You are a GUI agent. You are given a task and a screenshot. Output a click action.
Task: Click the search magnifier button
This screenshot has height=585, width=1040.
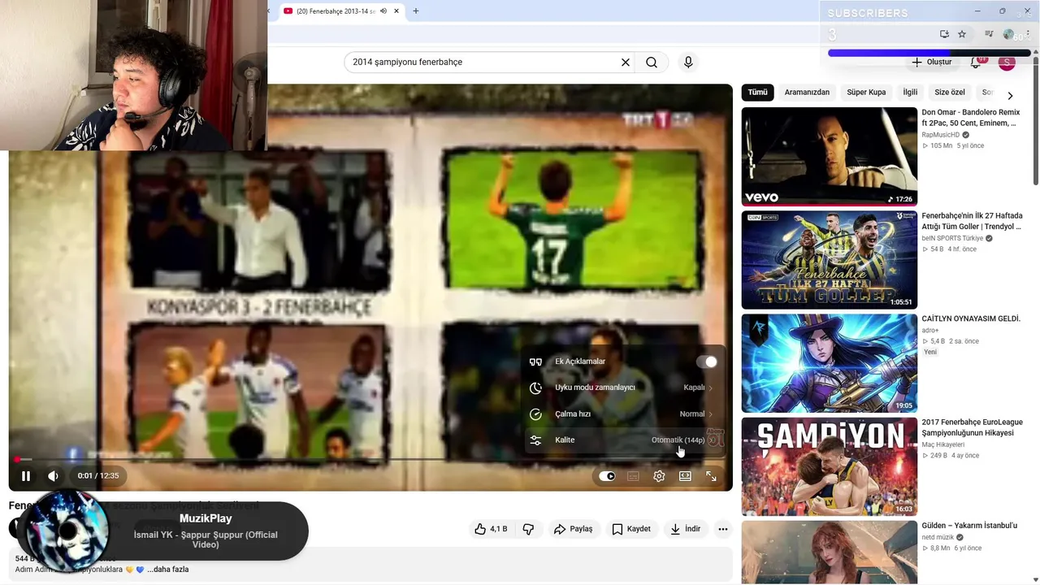[x=652, y=62]
